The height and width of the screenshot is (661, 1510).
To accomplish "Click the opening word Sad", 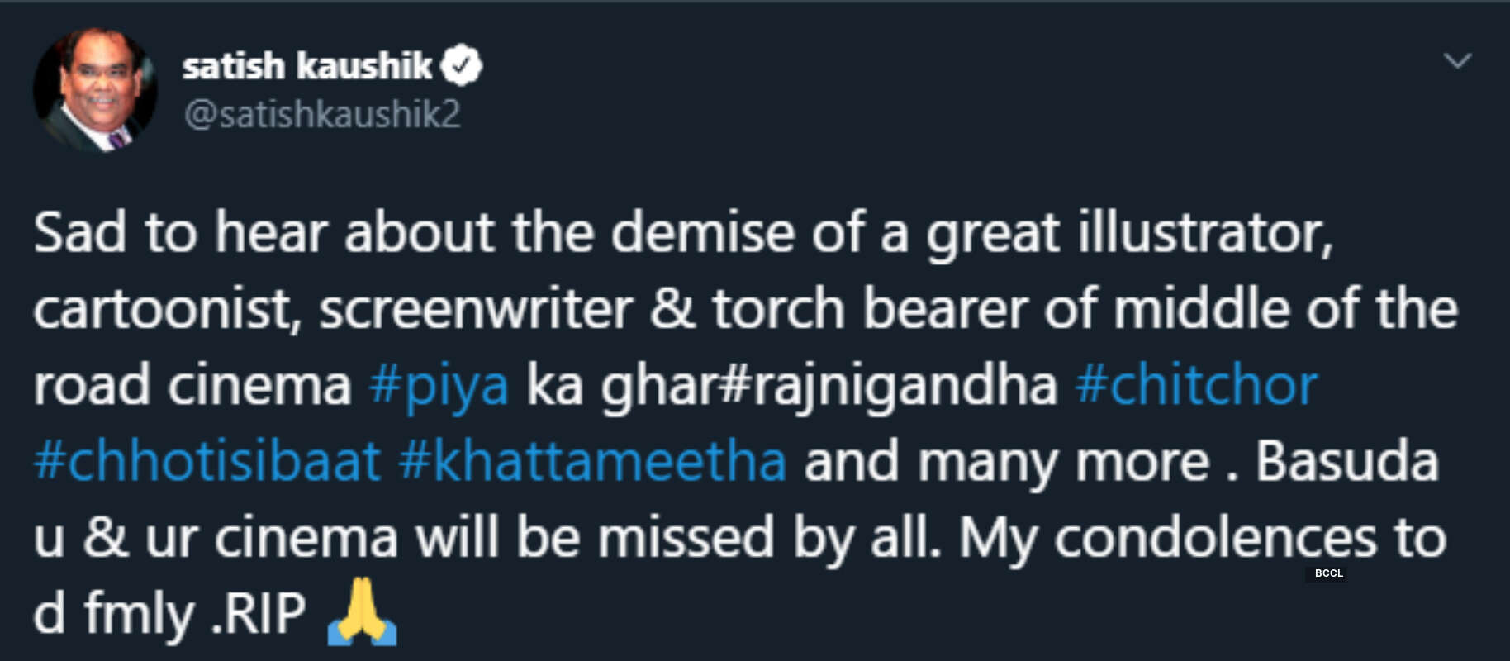I will tap(79, 233).
